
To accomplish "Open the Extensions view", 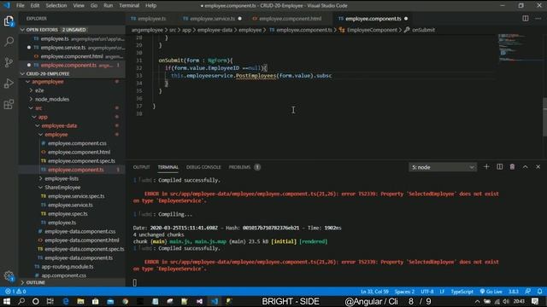I will tap(9, 104).
